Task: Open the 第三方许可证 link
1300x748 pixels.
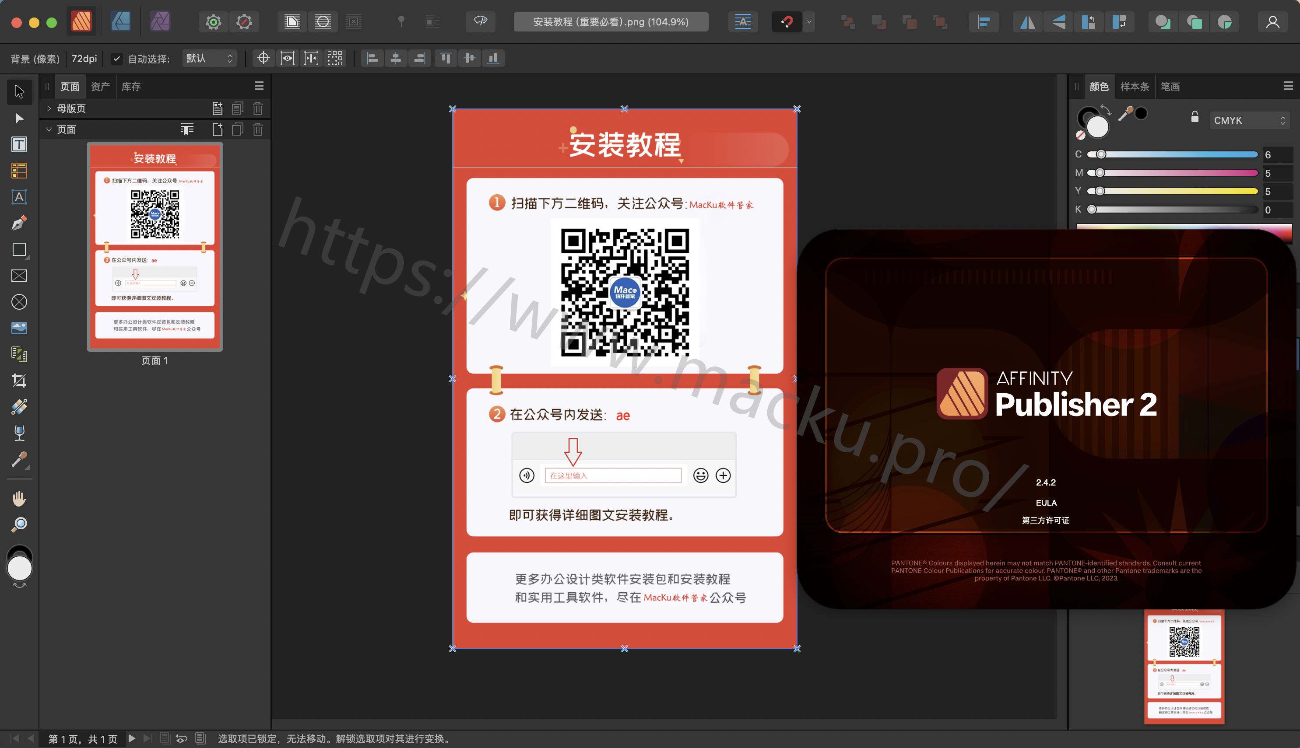Action: [1046, 521]
